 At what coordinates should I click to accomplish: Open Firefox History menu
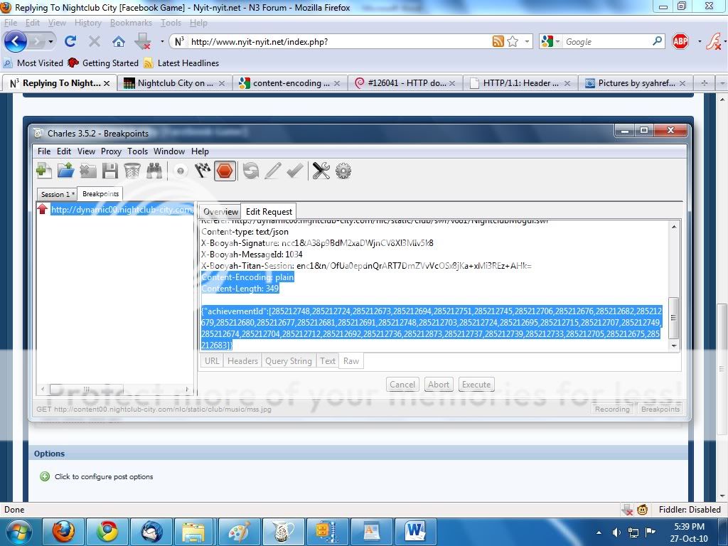[x=87, y=23]
